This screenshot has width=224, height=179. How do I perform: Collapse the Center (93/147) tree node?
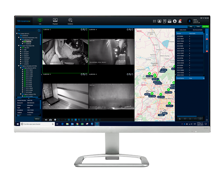tap(17, 34)
